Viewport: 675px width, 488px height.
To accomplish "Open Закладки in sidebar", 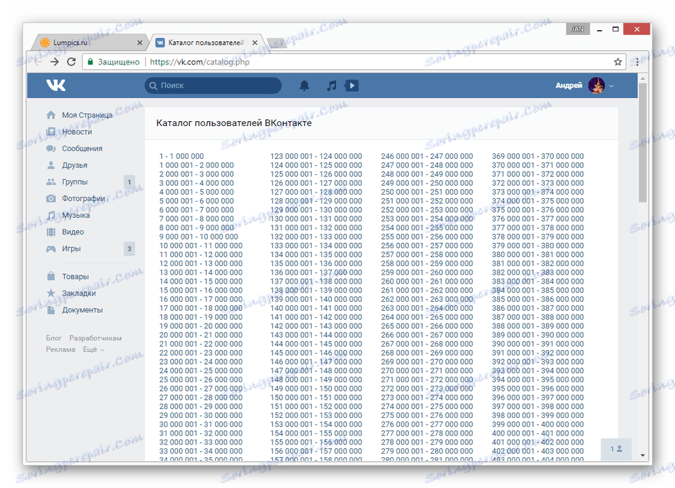I will [x=79, y=293].
